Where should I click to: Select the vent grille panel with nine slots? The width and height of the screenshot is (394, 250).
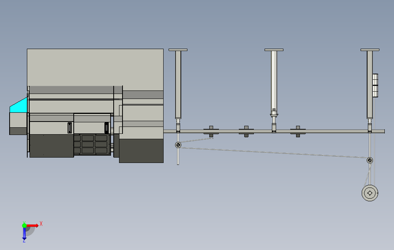(92, 144)
